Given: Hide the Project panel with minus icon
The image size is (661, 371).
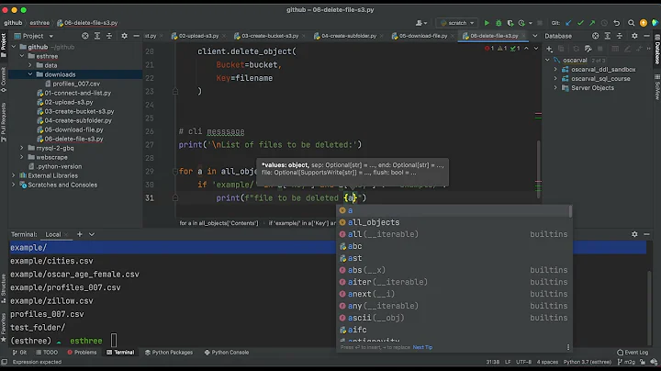Looking at the screenshot, I should (x=136, y=36).
